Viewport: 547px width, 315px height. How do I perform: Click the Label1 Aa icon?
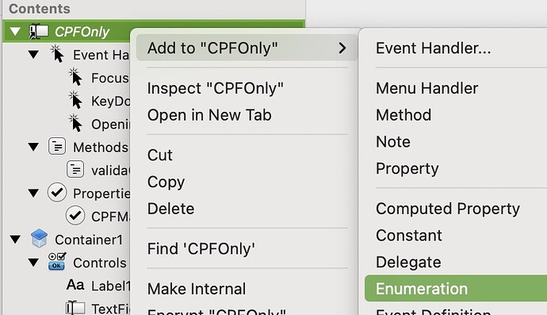[75, 285]
